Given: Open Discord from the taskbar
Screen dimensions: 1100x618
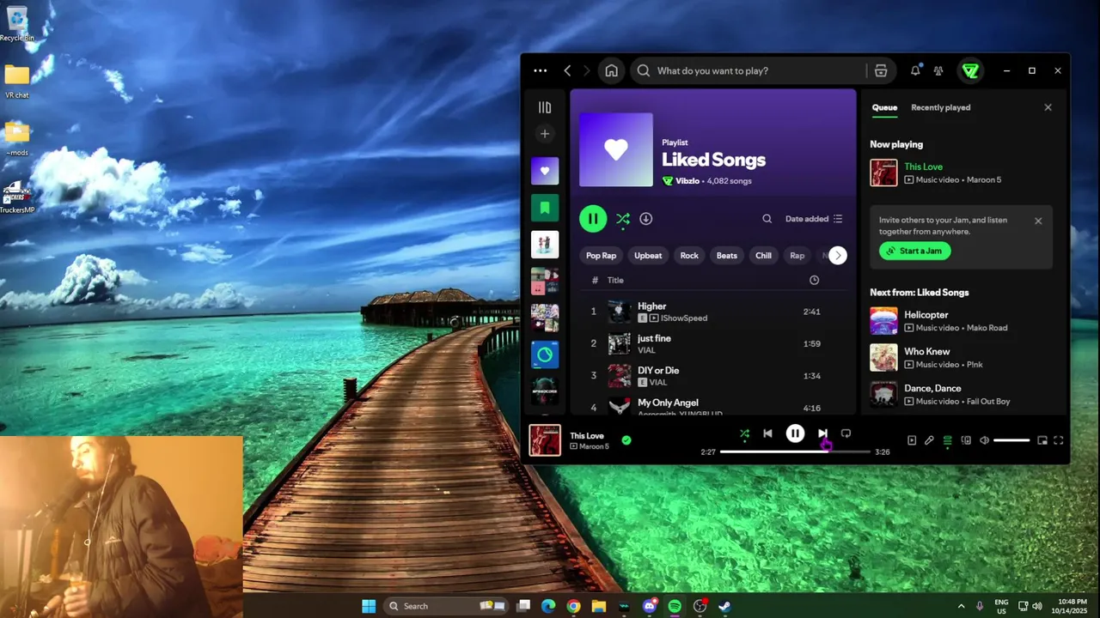Looking at the screenshot, I should (x=650, y=606).
